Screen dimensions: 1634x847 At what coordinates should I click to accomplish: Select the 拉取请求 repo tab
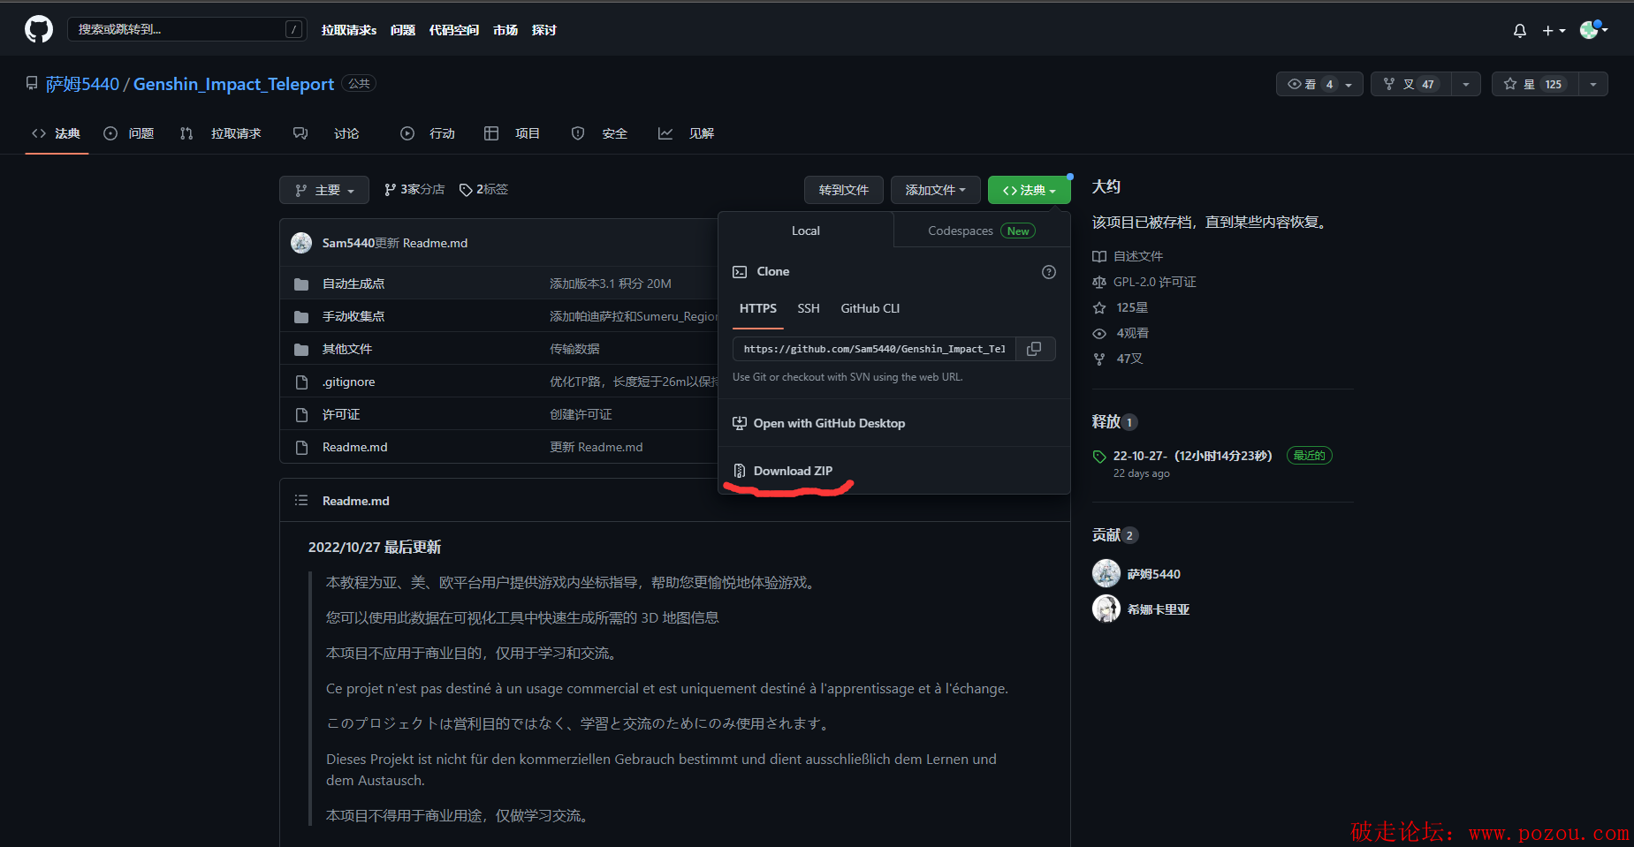click(221, 133)
